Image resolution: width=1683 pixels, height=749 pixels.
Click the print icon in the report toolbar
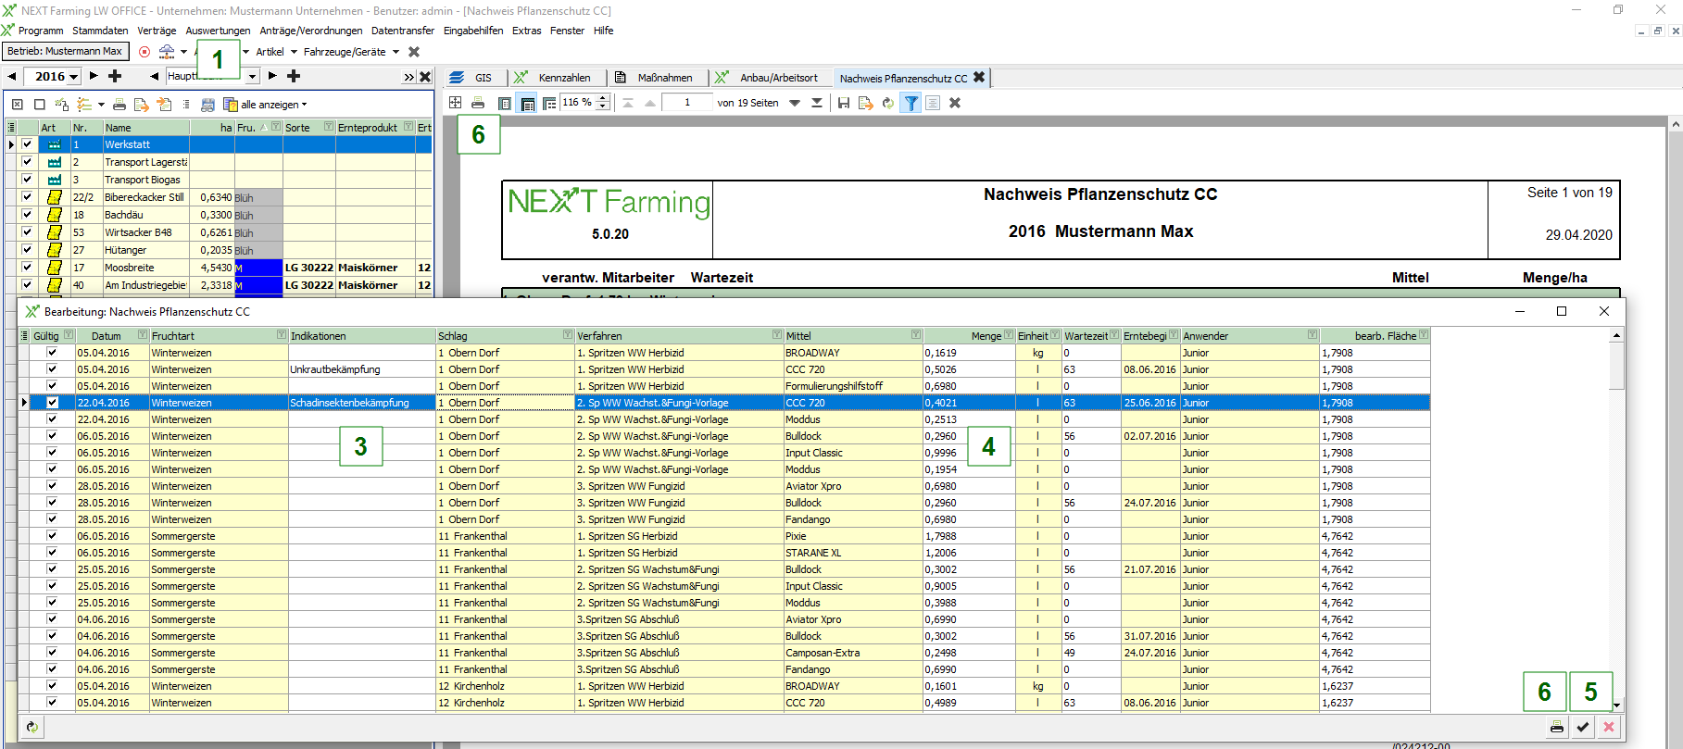click(478, 103)
